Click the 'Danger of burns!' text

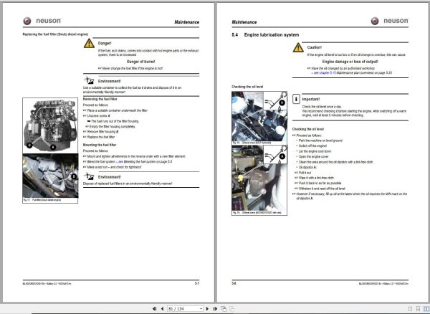(x=140, y=62)
